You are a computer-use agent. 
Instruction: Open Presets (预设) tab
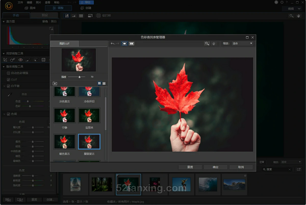(45, 15)
